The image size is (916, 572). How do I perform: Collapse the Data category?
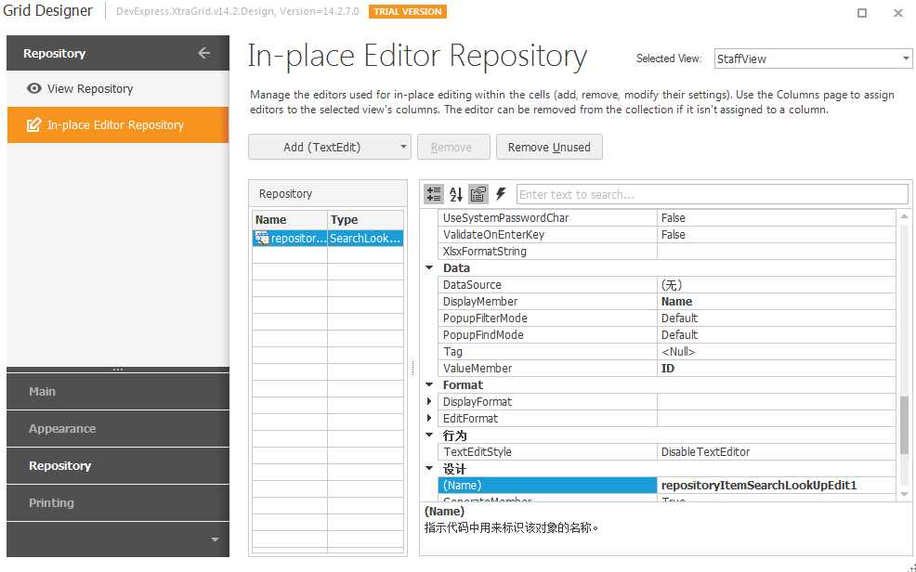click(429, 268)
